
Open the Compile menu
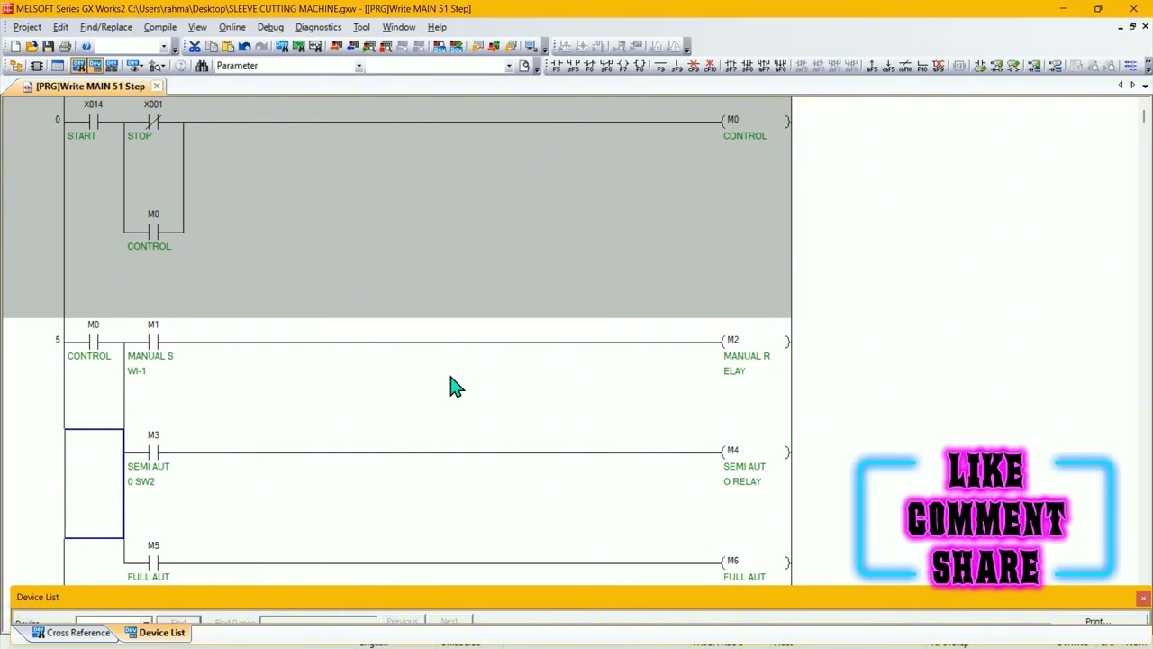click(160, 27)
